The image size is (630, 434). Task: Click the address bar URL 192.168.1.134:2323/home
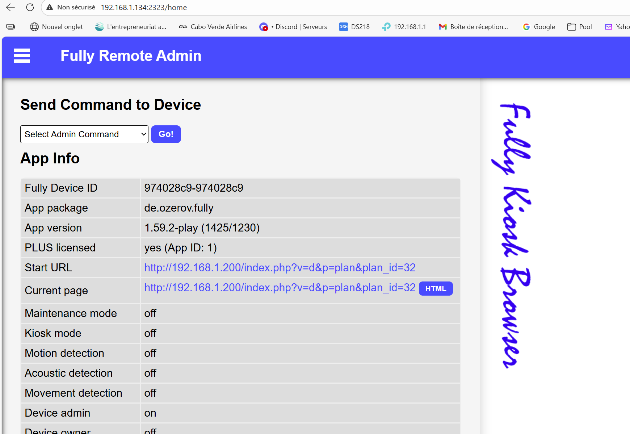tap(144, 7)
